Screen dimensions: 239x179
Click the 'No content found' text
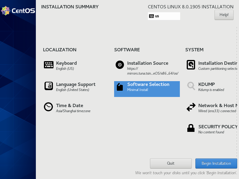click(211, 132)
